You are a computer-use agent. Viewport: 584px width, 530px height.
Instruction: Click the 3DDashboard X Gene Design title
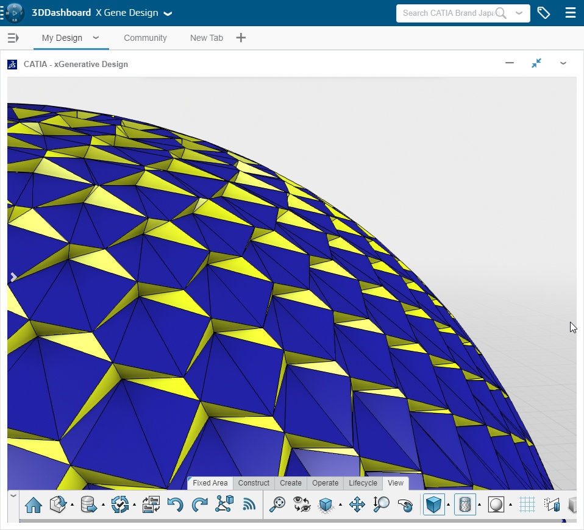click(95, 13)
